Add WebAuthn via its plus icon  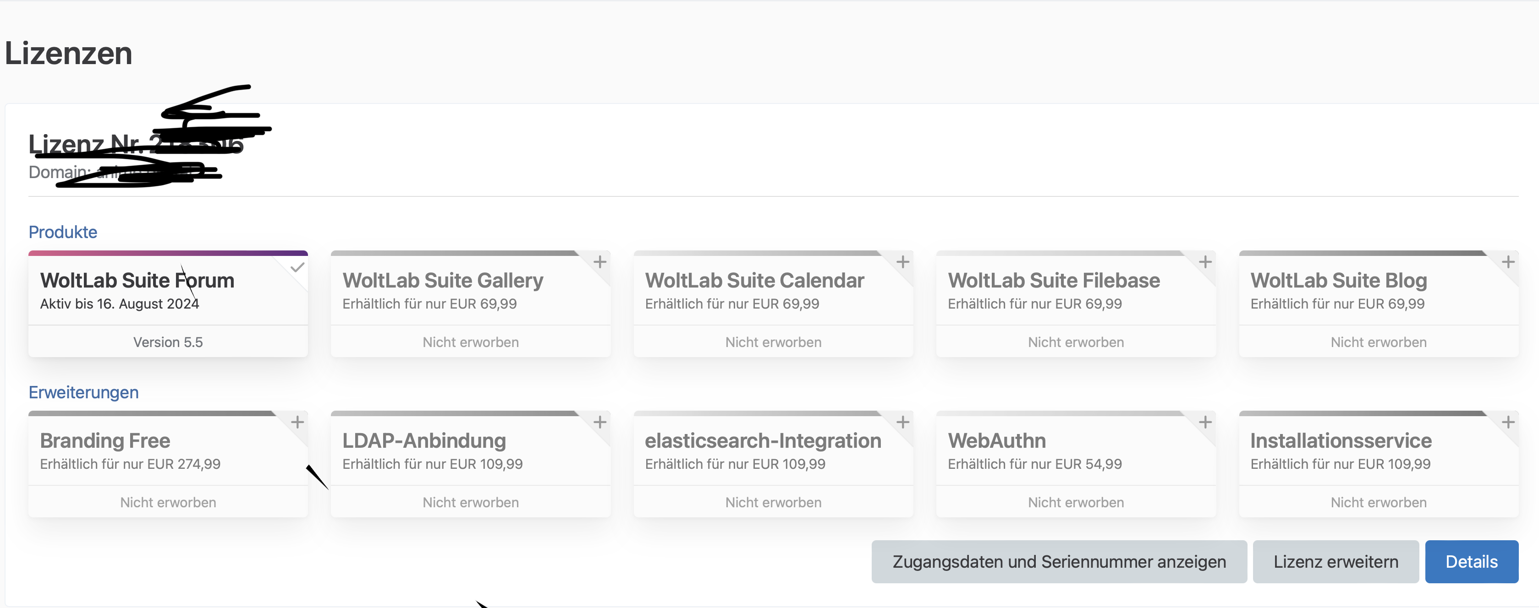coord(1205,423)
